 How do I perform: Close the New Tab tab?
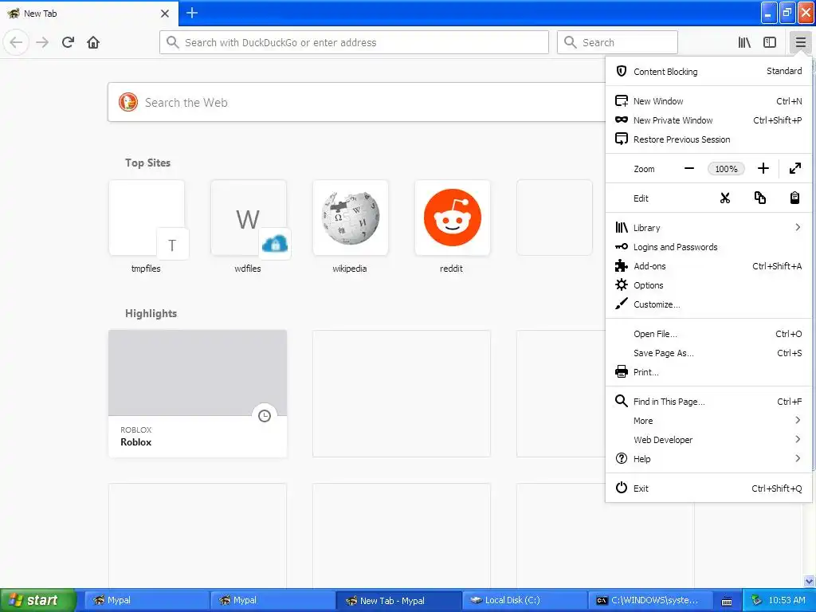tap(164, 14)
